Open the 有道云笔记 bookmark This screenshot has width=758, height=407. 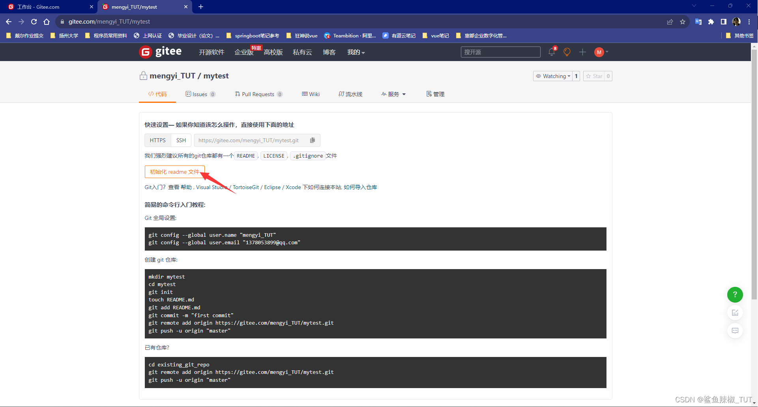(x=399, y=35)
